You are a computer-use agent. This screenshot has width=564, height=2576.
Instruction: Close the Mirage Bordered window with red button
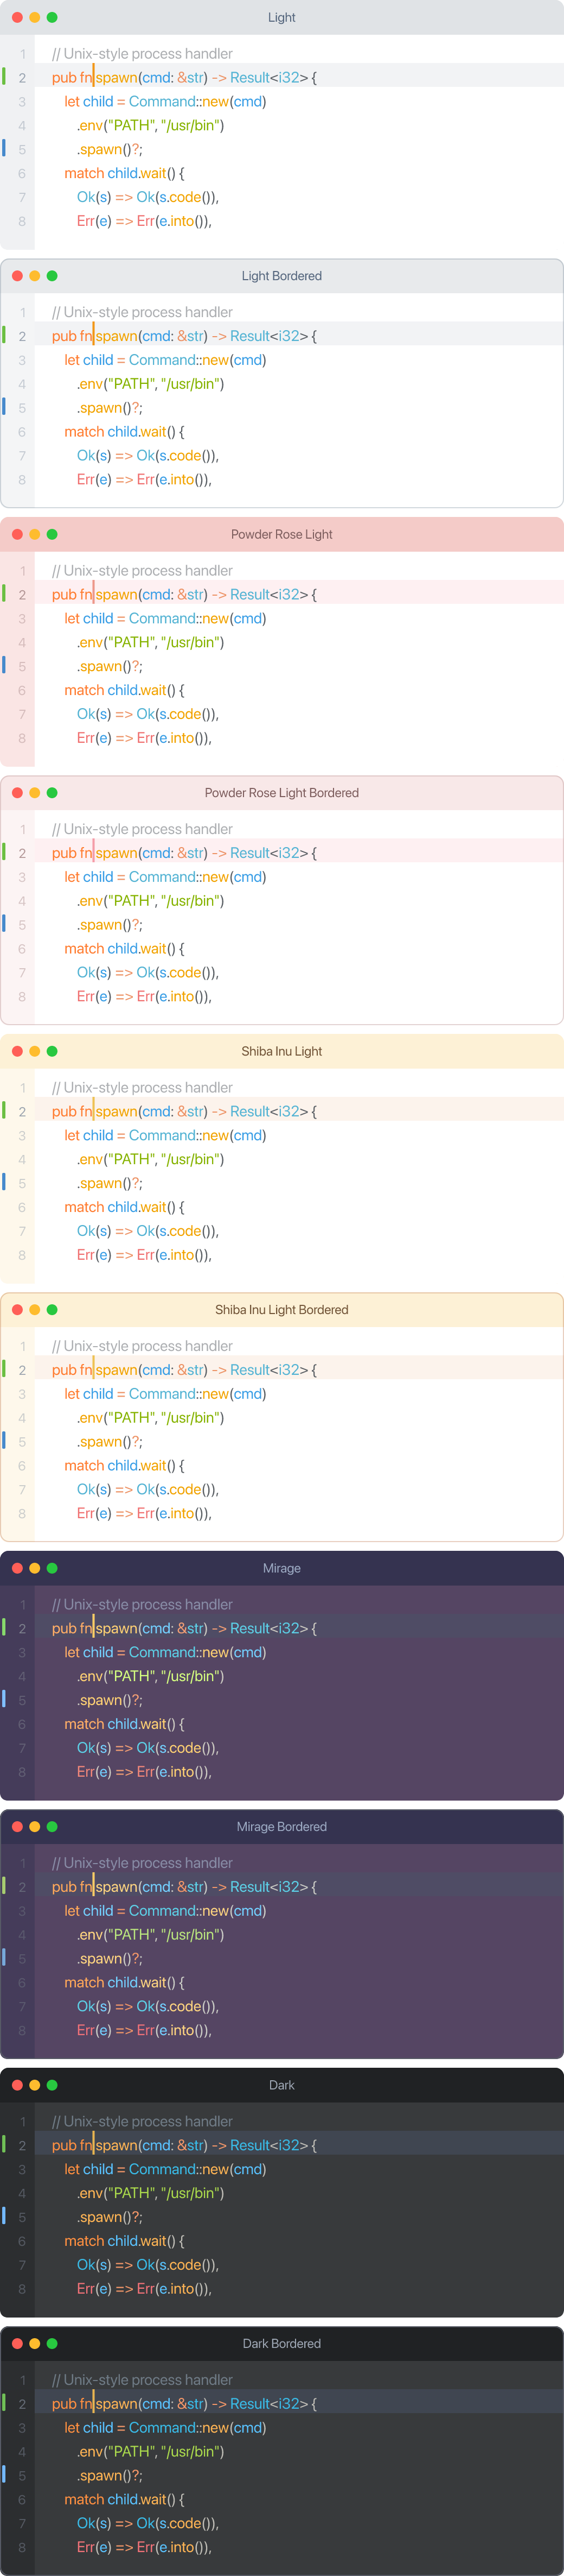[x=17, y=1826]
